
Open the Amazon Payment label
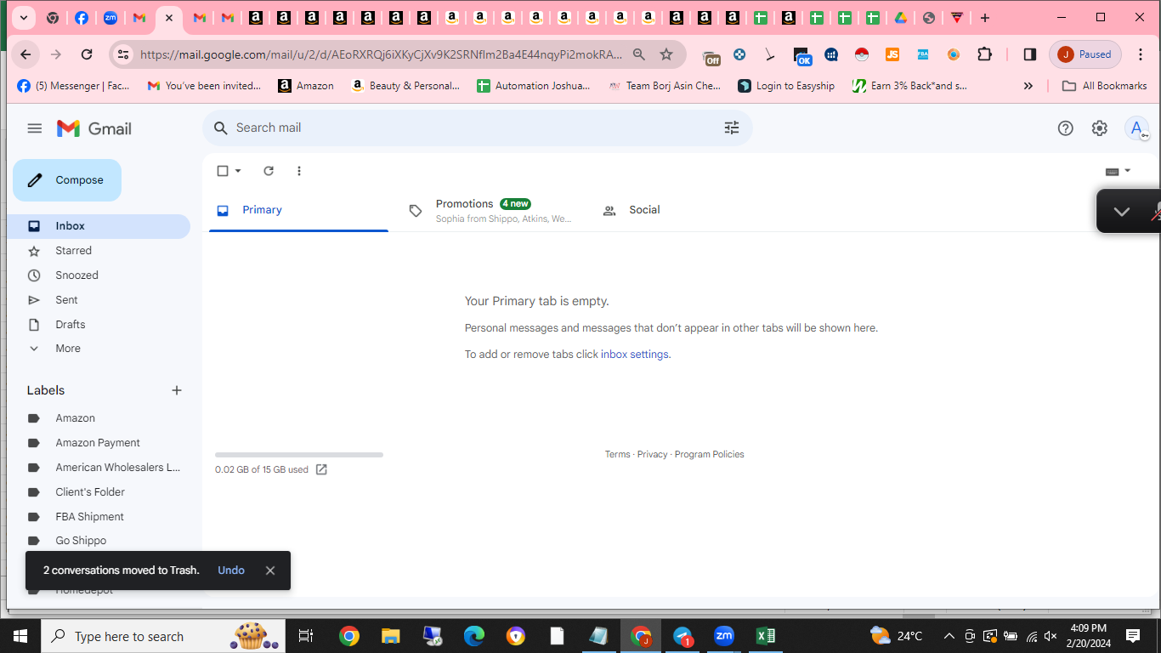point(99,443)
